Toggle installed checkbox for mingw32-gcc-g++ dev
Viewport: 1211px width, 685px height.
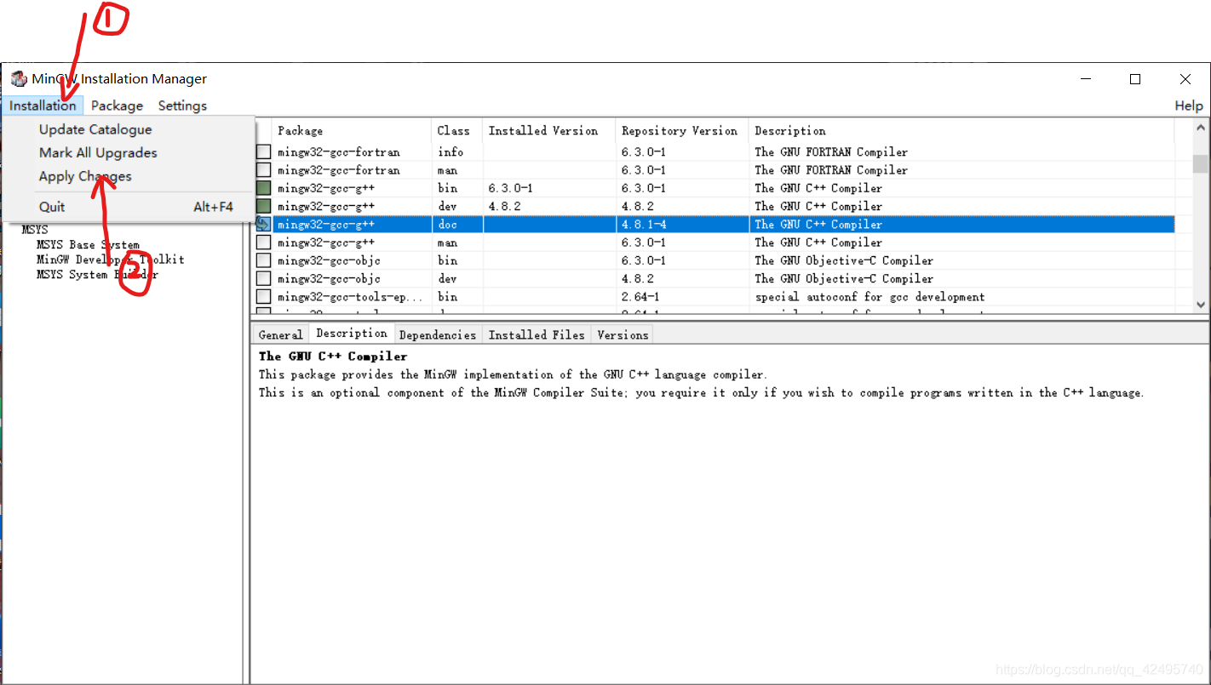click(264, 207)
